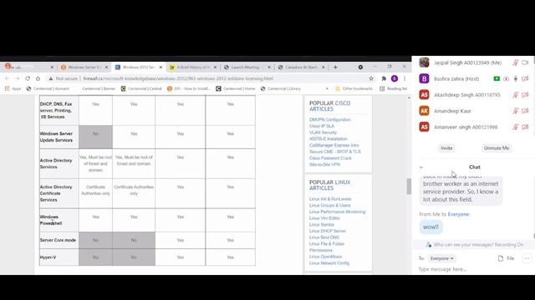This screenshot has width=535, height=300.
Task: Go forward in browser history
Action: coord(17,78)
